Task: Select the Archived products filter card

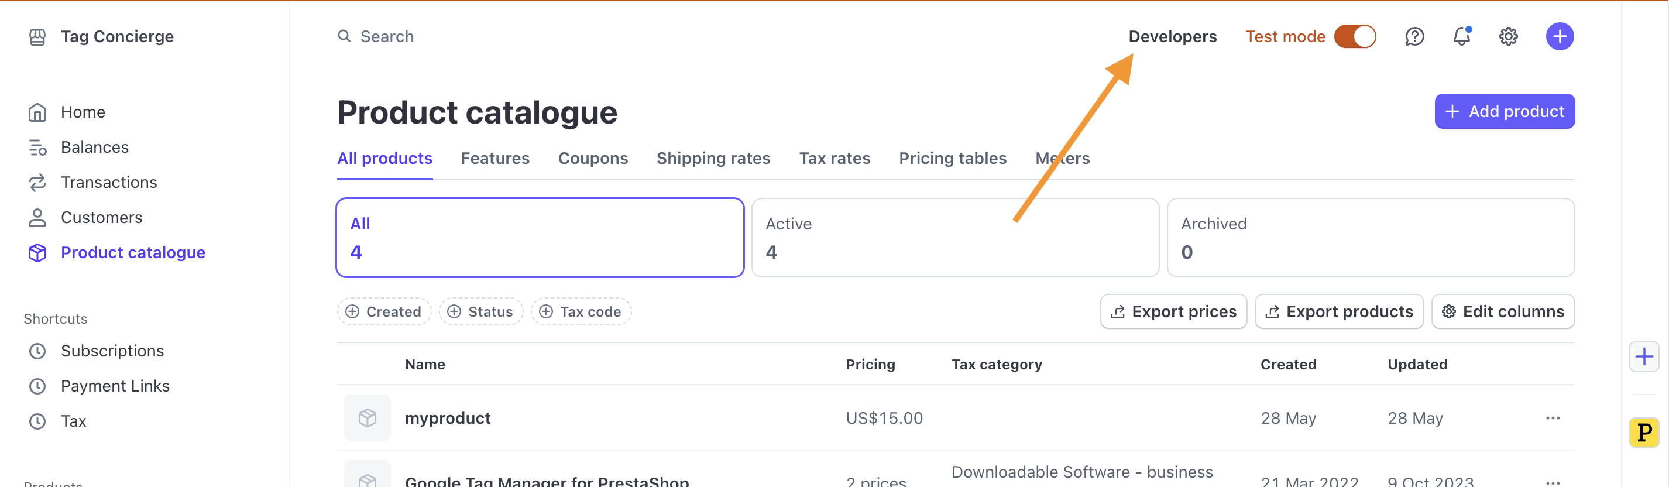Action: point(1369,237)
